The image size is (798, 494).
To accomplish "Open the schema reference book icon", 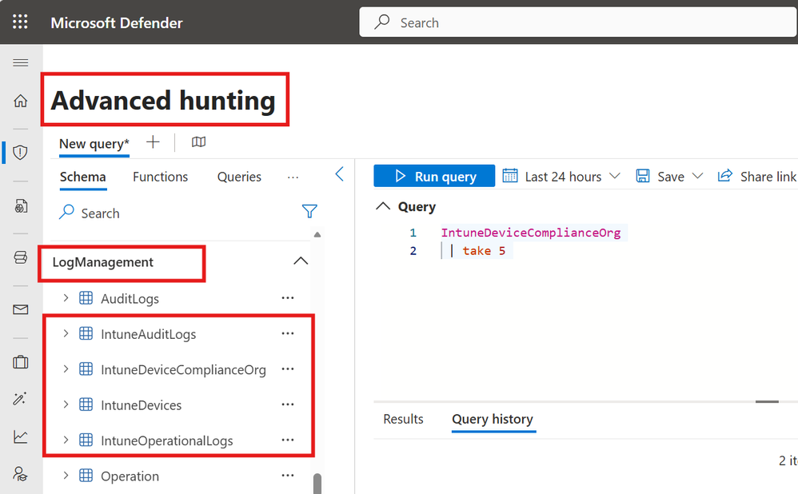I will pyautogui.click(x=199, y=142).
